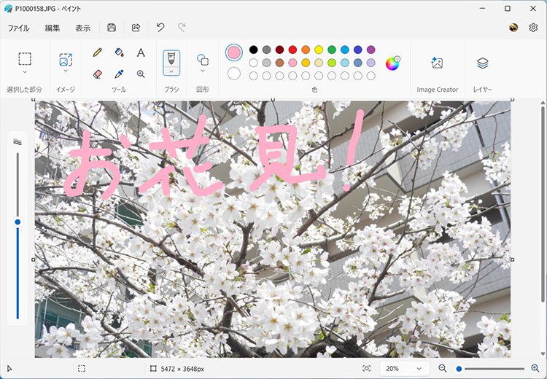Screen dimensions: 547x379
Task: Expand the Brushes dropdown arrow
Action: pyautogui.click(x=171, y=72)
